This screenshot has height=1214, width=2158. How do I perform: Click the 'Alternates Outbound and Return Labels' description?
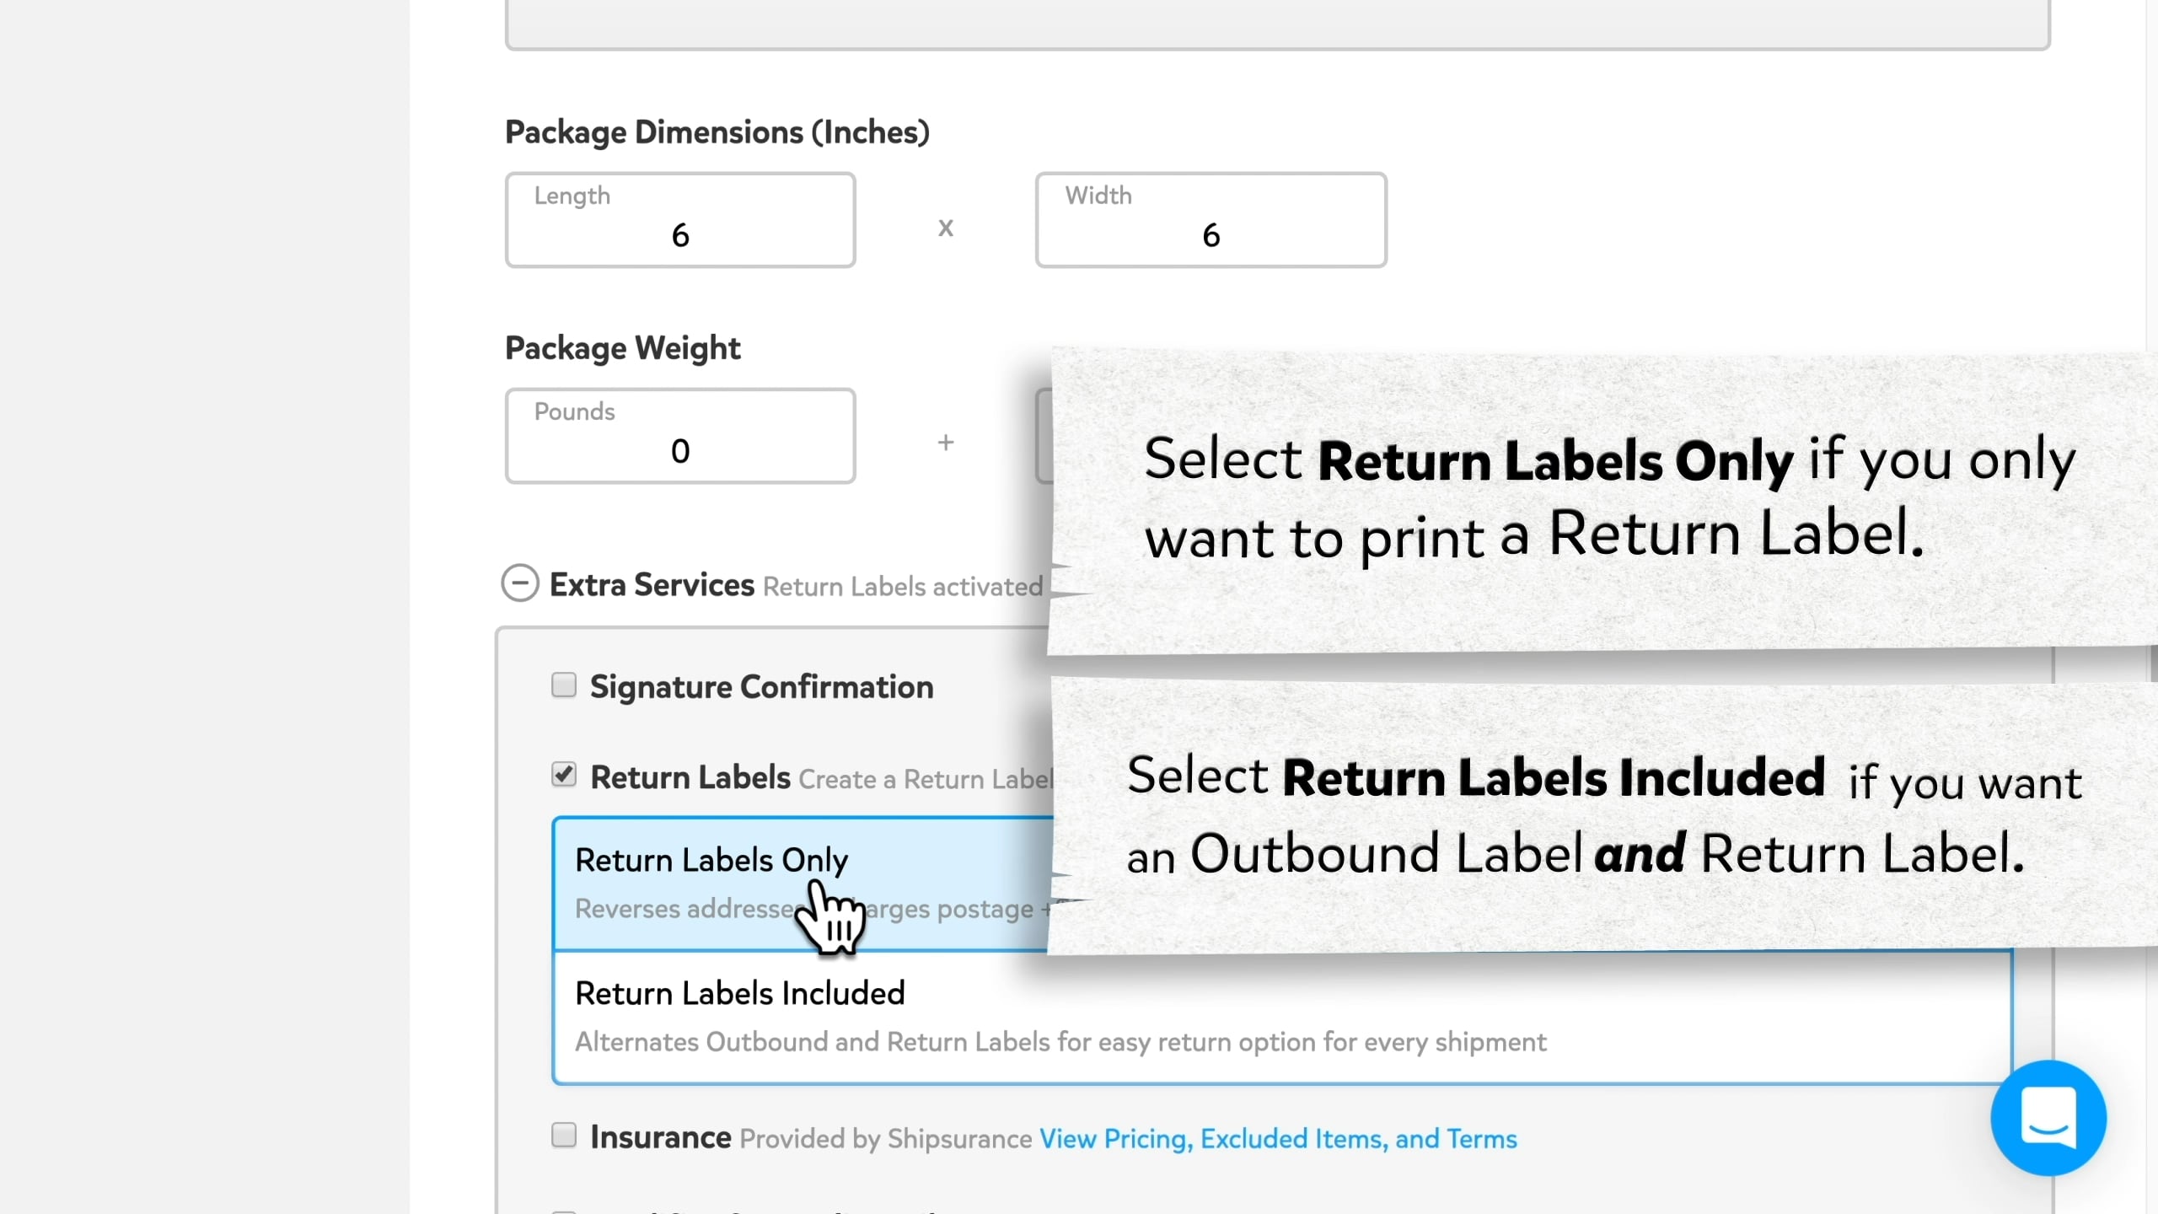point(1060,1042)
